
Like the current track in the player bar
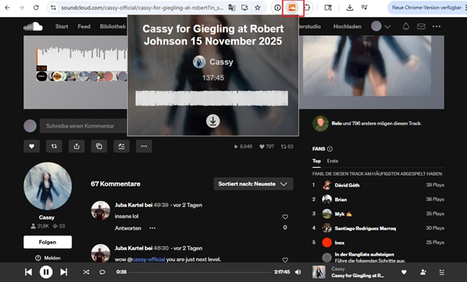tap(404, 272)
